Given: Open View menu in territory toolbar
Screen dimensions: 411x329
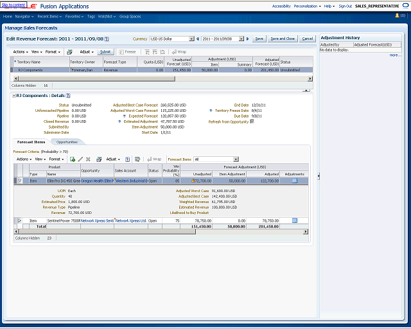Looking at the screenshot, I should pos(37,52).
